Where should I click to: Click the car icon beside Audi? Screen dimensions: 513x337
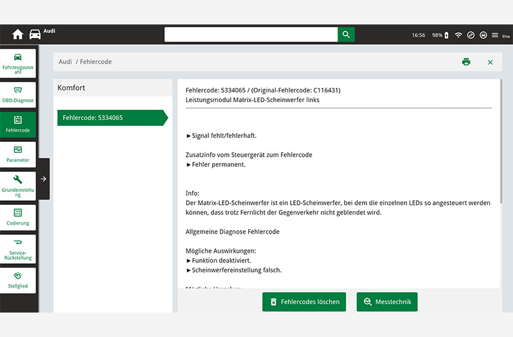pos(35,35)
